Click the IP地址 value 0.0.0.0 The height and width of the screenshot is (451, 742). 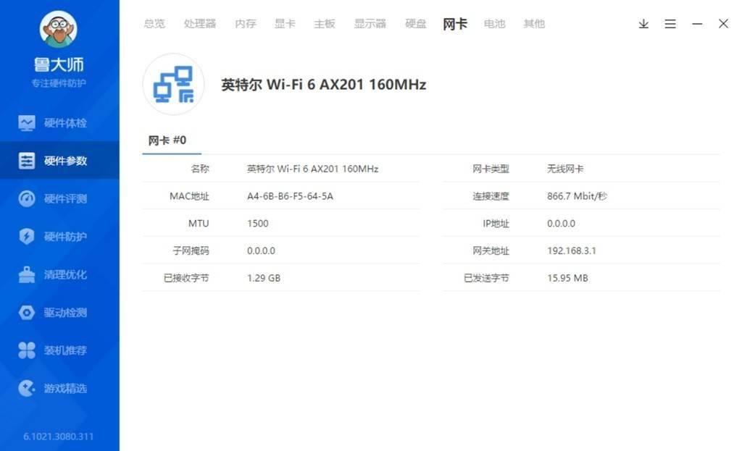click(562, 224)
